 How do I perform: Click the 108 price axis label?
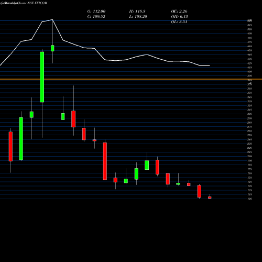click(x=250, y=199)
